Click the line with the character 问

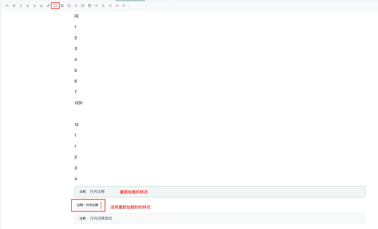[76, 16]
